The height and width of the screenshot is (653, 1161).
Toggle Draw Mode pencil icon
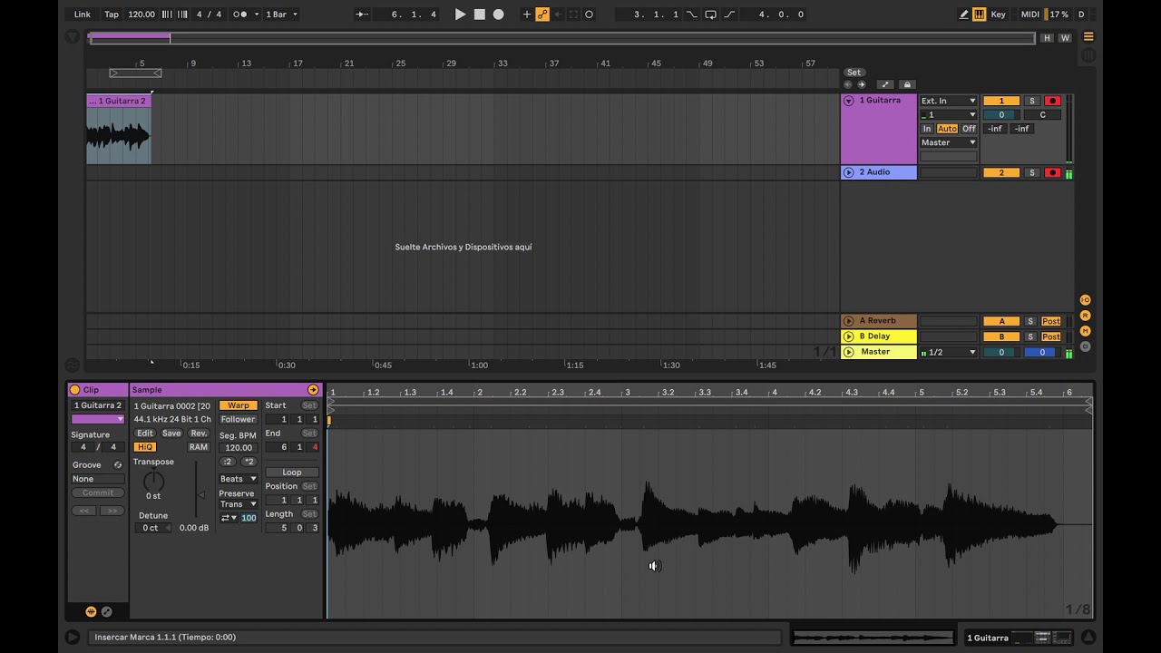coord(964,15)
